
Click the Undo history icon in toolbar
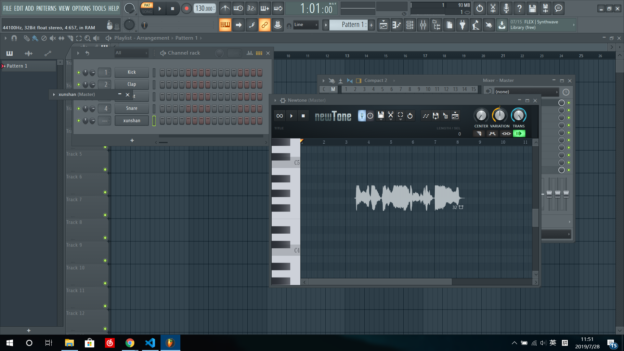pyautogui.click(x=480, y=8)
